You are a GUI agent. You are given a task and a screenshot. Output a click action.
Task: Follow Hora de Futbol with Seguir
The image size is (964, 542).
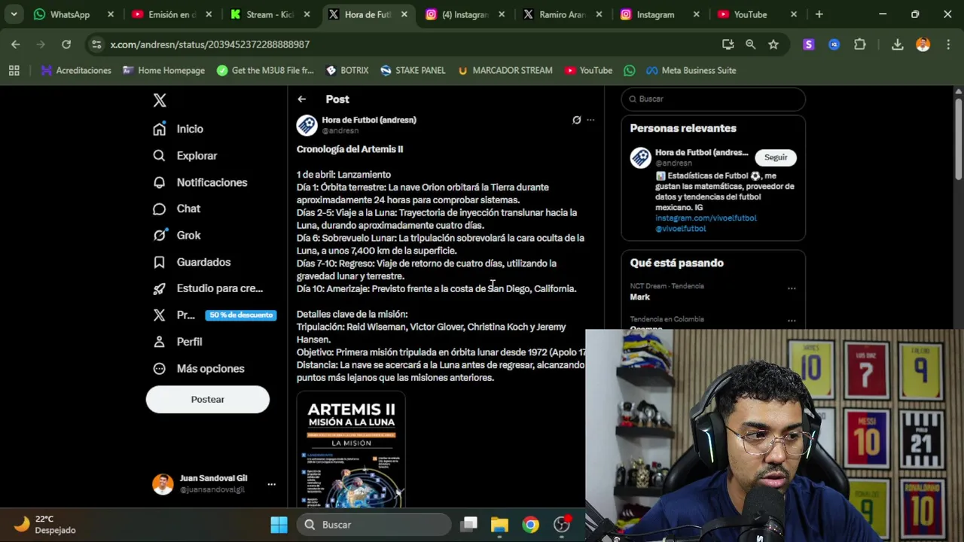point(776,157)
